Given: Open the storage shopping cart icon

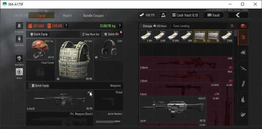Looking at the screenshot, I should coord(232,26).
